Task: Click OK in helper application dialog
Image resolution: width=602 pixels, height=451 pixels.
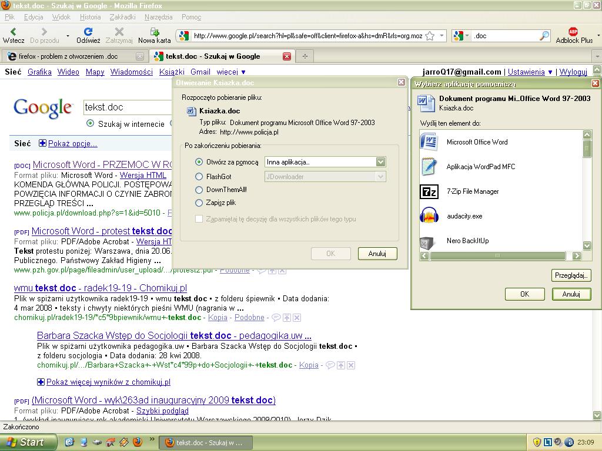Action: [525, 294]
